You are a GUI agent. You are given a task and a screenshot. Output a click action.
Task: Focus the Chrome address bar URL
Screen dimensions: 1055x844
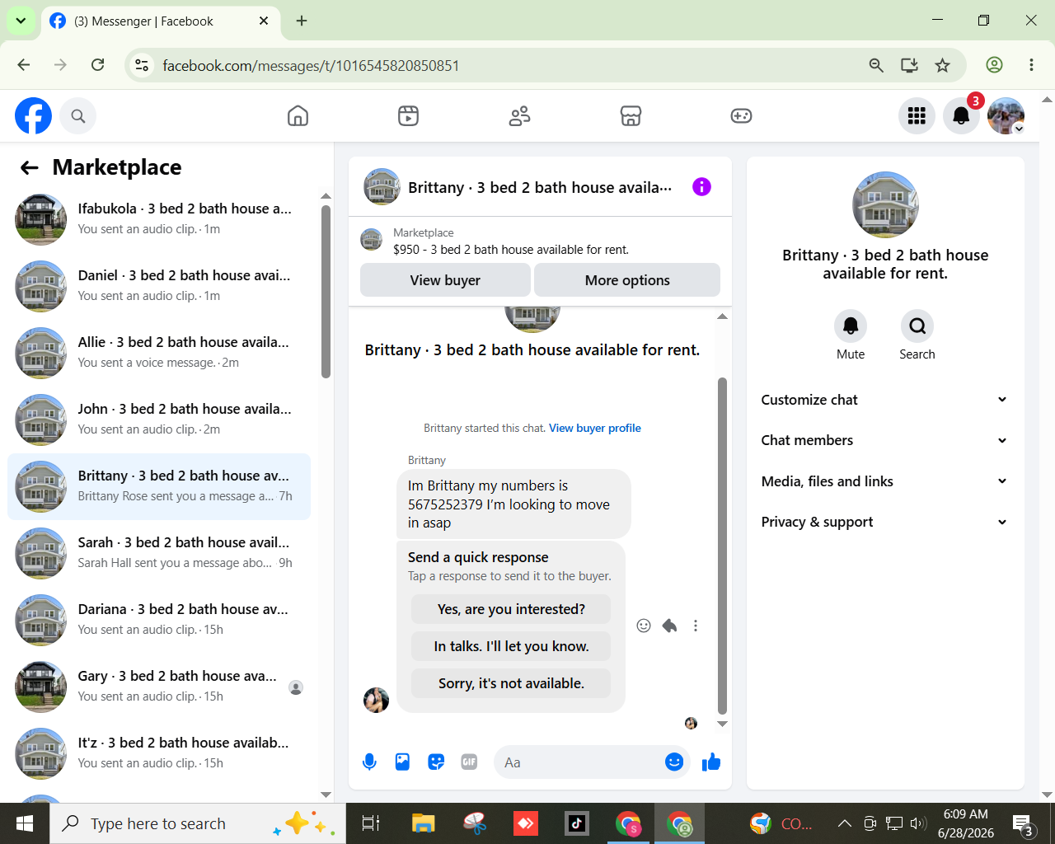(311, 66)
